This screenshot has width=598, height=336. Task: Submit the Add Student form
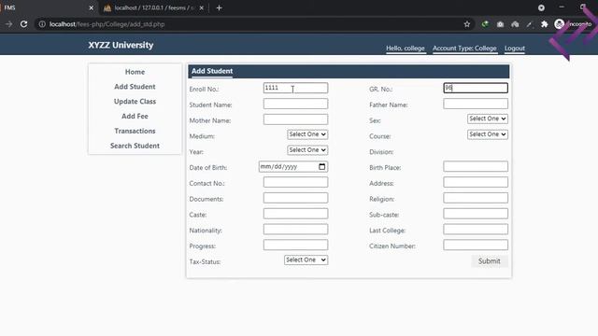pos(490,261)
